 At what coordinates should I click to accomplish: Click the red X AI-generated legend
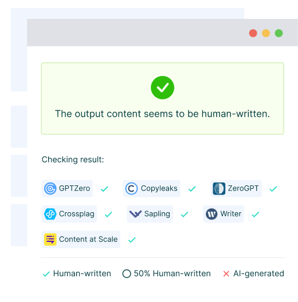[x=226, y=273]
